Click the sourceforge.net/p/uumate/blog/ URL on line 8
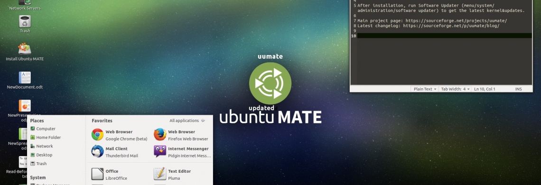Image resolution: width=541 pixels, height=185 pixels. click(451, 26)
